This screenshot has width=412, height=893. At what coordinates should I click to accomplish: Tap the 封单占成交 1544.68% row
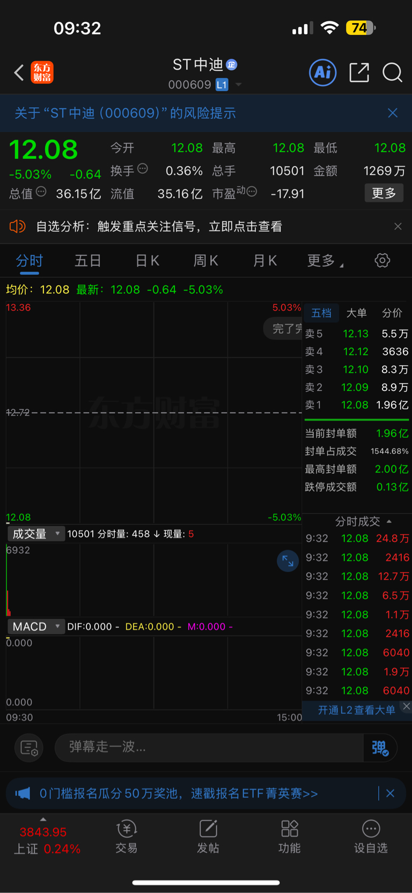click(357, 451)
